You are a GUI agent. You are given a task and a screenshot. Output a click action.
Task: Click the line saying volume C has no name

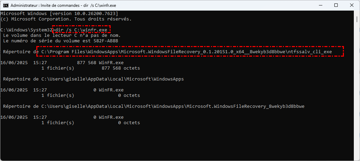click(x=62, y=35)
